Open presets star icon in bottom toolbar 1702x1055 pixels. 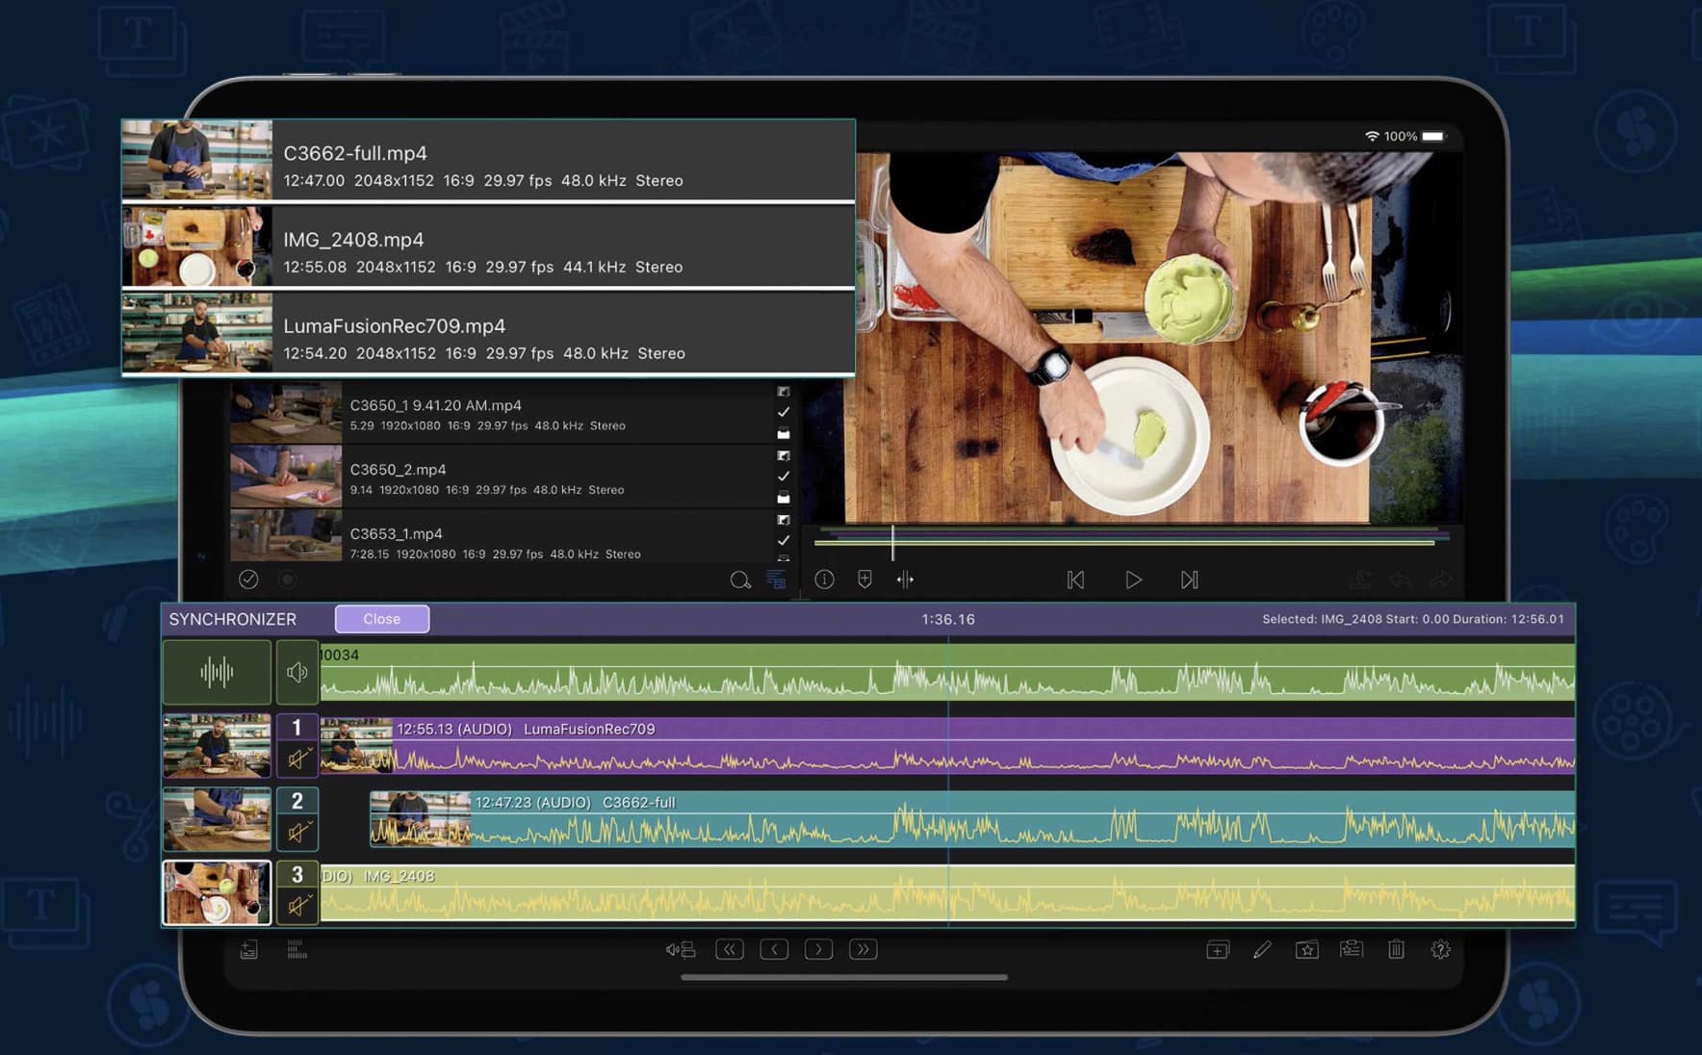[1306, 950]
